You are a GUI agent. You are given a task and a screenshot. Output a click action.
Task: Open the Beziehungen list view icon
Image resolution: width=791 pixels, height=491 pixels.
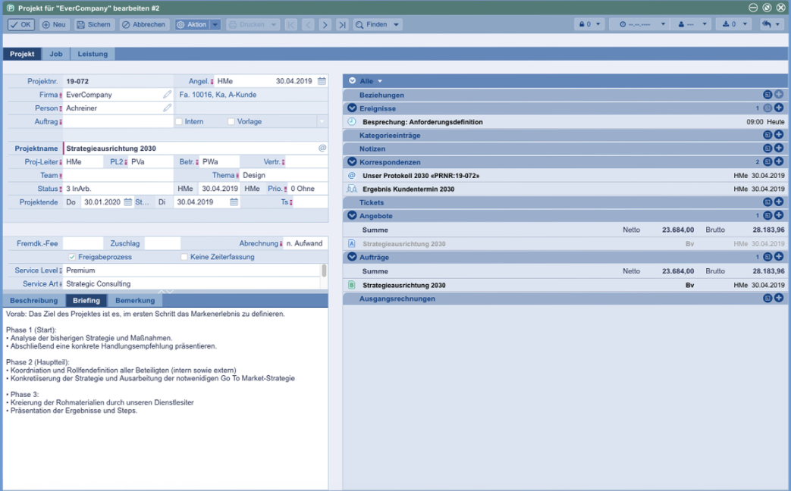pos(767,94)
